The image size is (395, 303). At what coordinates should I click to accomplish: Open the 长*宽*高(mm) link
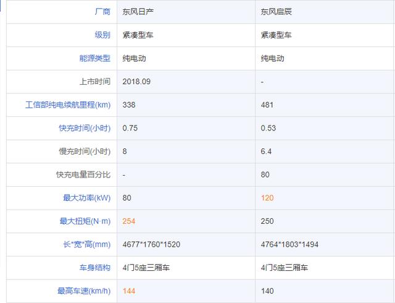pos(86,244)
